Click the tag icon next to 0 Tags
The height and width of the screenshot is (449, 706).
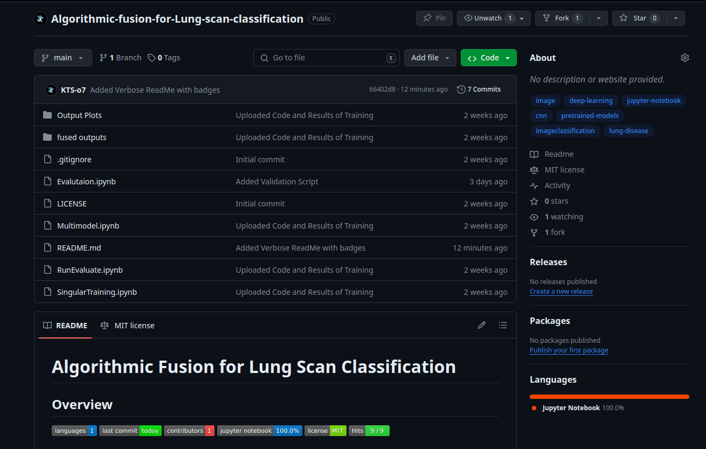coord(151,57)
